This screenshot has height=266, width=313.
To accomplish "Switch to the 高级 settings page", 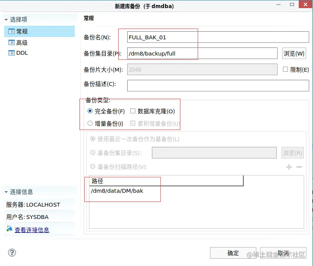I will [22, 42].
